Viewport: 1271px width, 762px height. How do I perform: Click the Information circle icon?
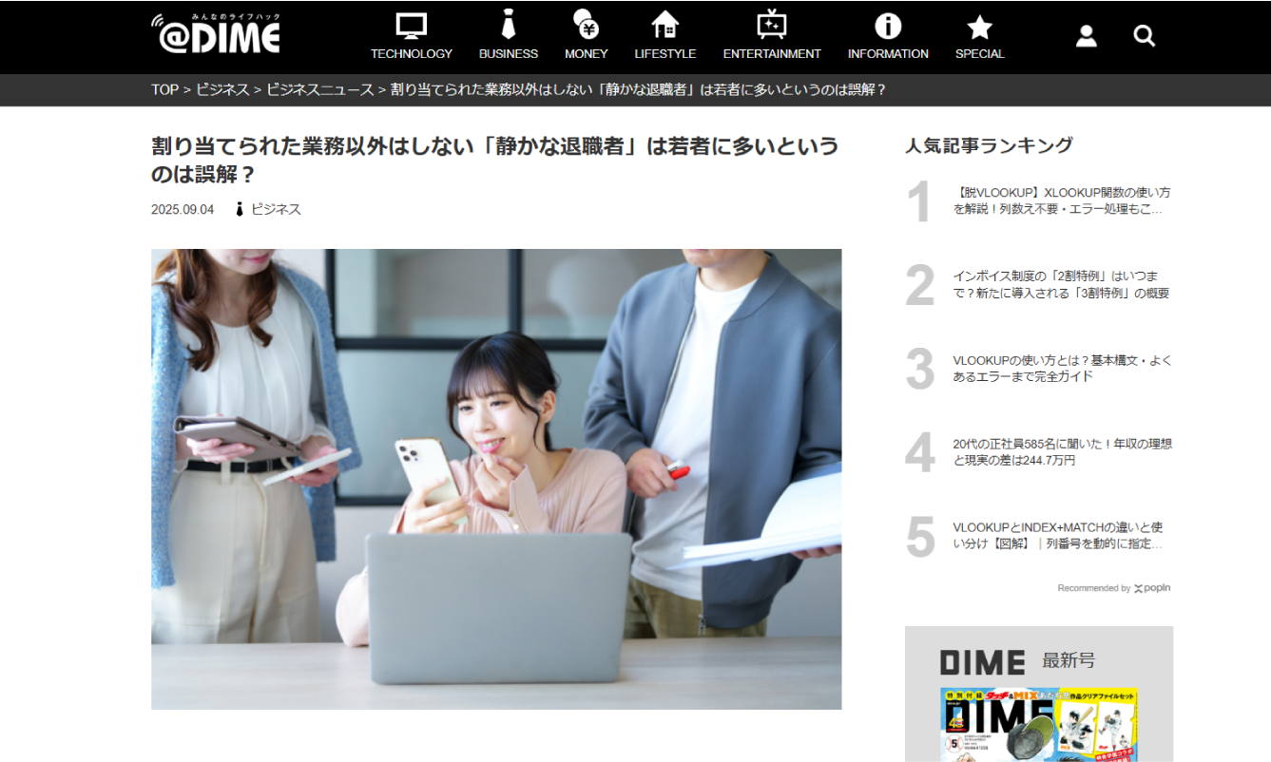(x=887, y=26)
